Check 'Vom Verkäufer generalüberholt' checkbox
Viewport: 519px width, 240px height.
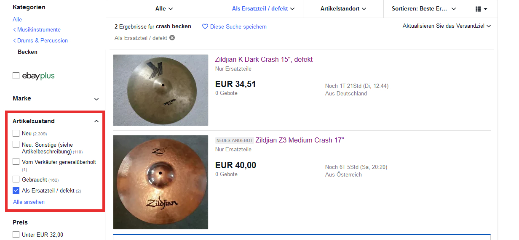pyautogui.click(x=16, y=161)
